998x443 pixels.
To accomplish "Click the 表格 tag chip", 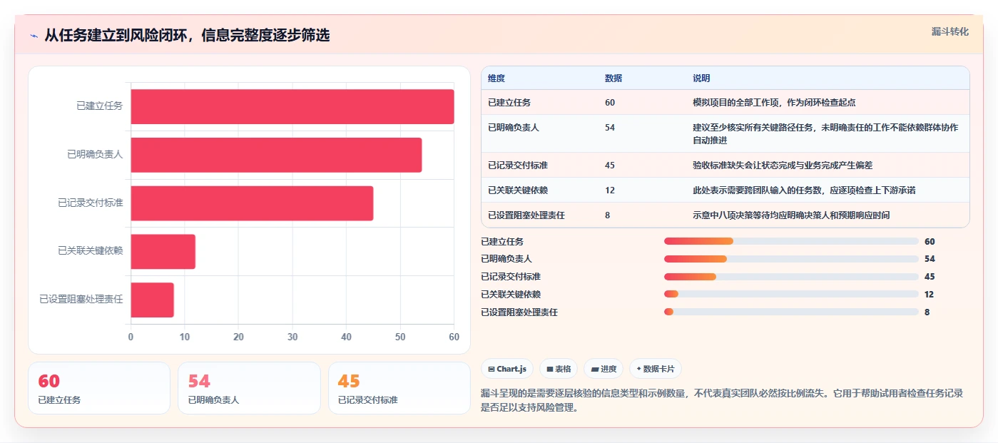I will (x=559, y=369).
